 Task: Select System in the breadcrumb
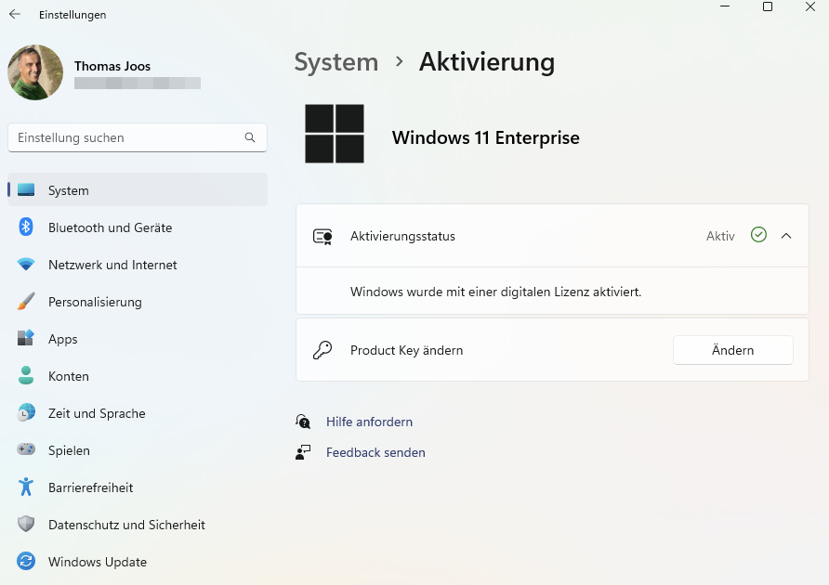pyautogui.click(x=336, y=62)
